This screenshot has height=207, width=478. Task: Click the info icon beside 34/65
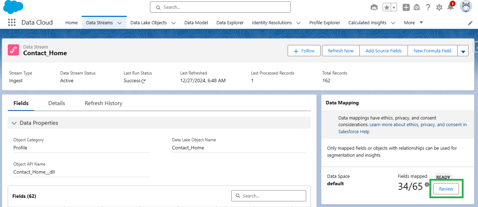(427, 185)
